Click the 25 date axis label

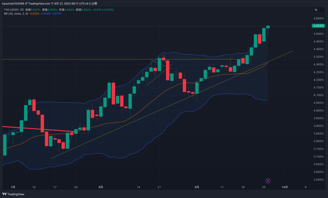(264, 187)
